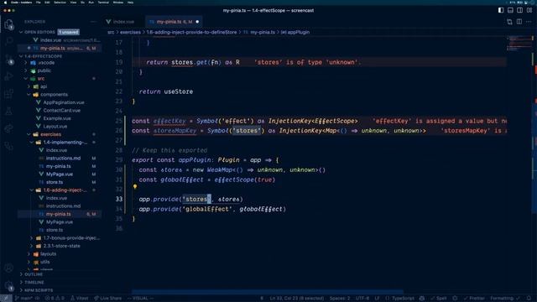The height and width of the screenshot is (302, 537).
Task: Open the Manage gear in activity bar
Action: [x=9, y=285]
